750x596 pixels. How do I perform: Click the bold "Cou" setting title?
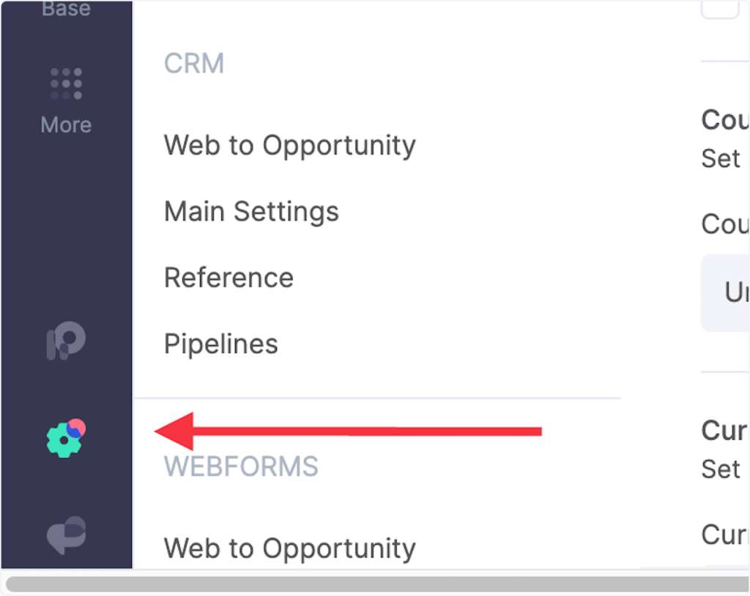(x=724, y=120)
